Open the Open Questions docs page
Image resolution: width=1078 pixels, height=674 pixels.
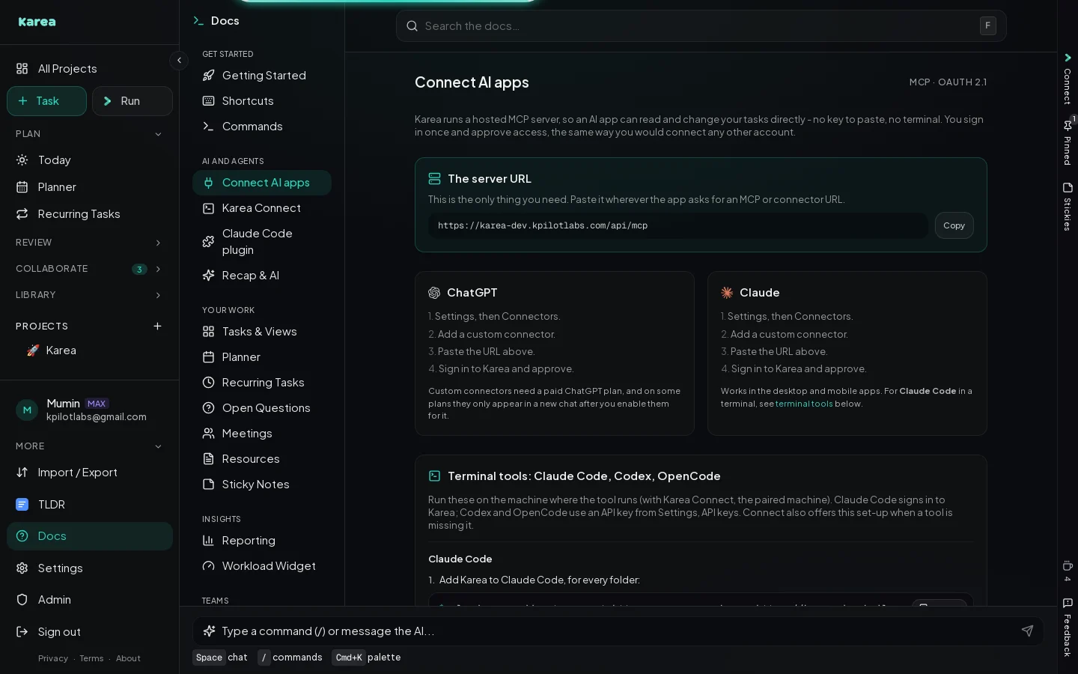click(x=262, y=408)
